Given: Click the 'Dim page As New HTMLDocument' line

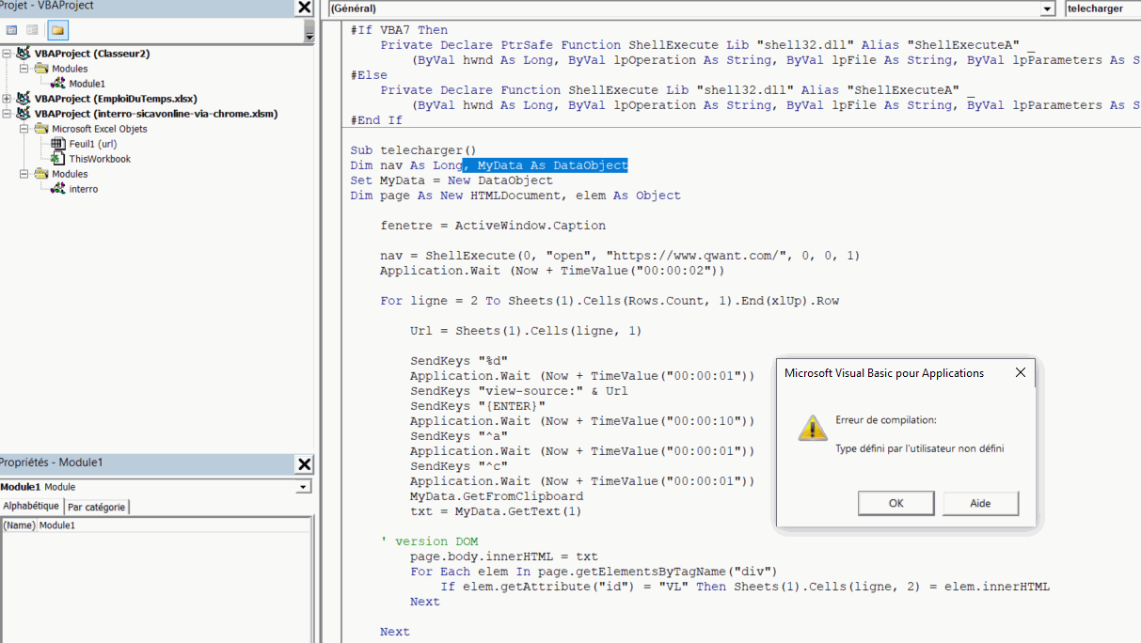Looking at the screenshot, I should click(515, 196).
